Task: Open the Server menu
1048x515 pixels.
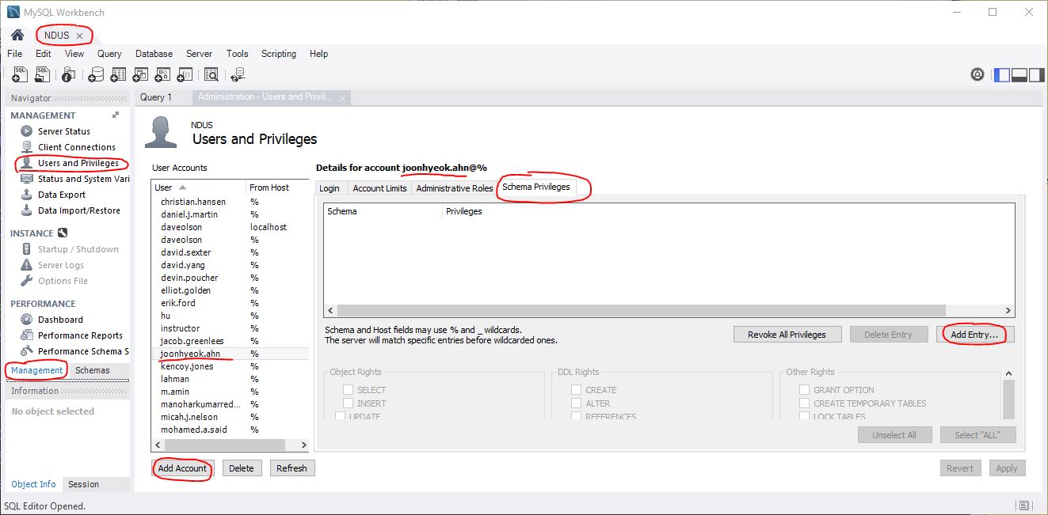Action: [199, 54]
